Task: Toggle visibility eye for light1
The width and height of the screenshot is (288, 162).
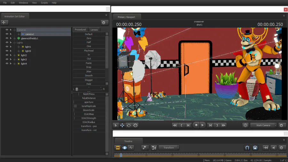Action: [7, 47]
